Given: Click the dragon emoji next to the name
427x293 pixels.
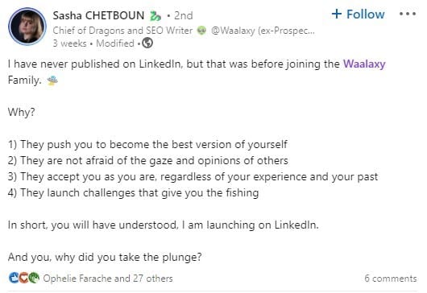Looking at the screenshot, I should click(155, 16).
